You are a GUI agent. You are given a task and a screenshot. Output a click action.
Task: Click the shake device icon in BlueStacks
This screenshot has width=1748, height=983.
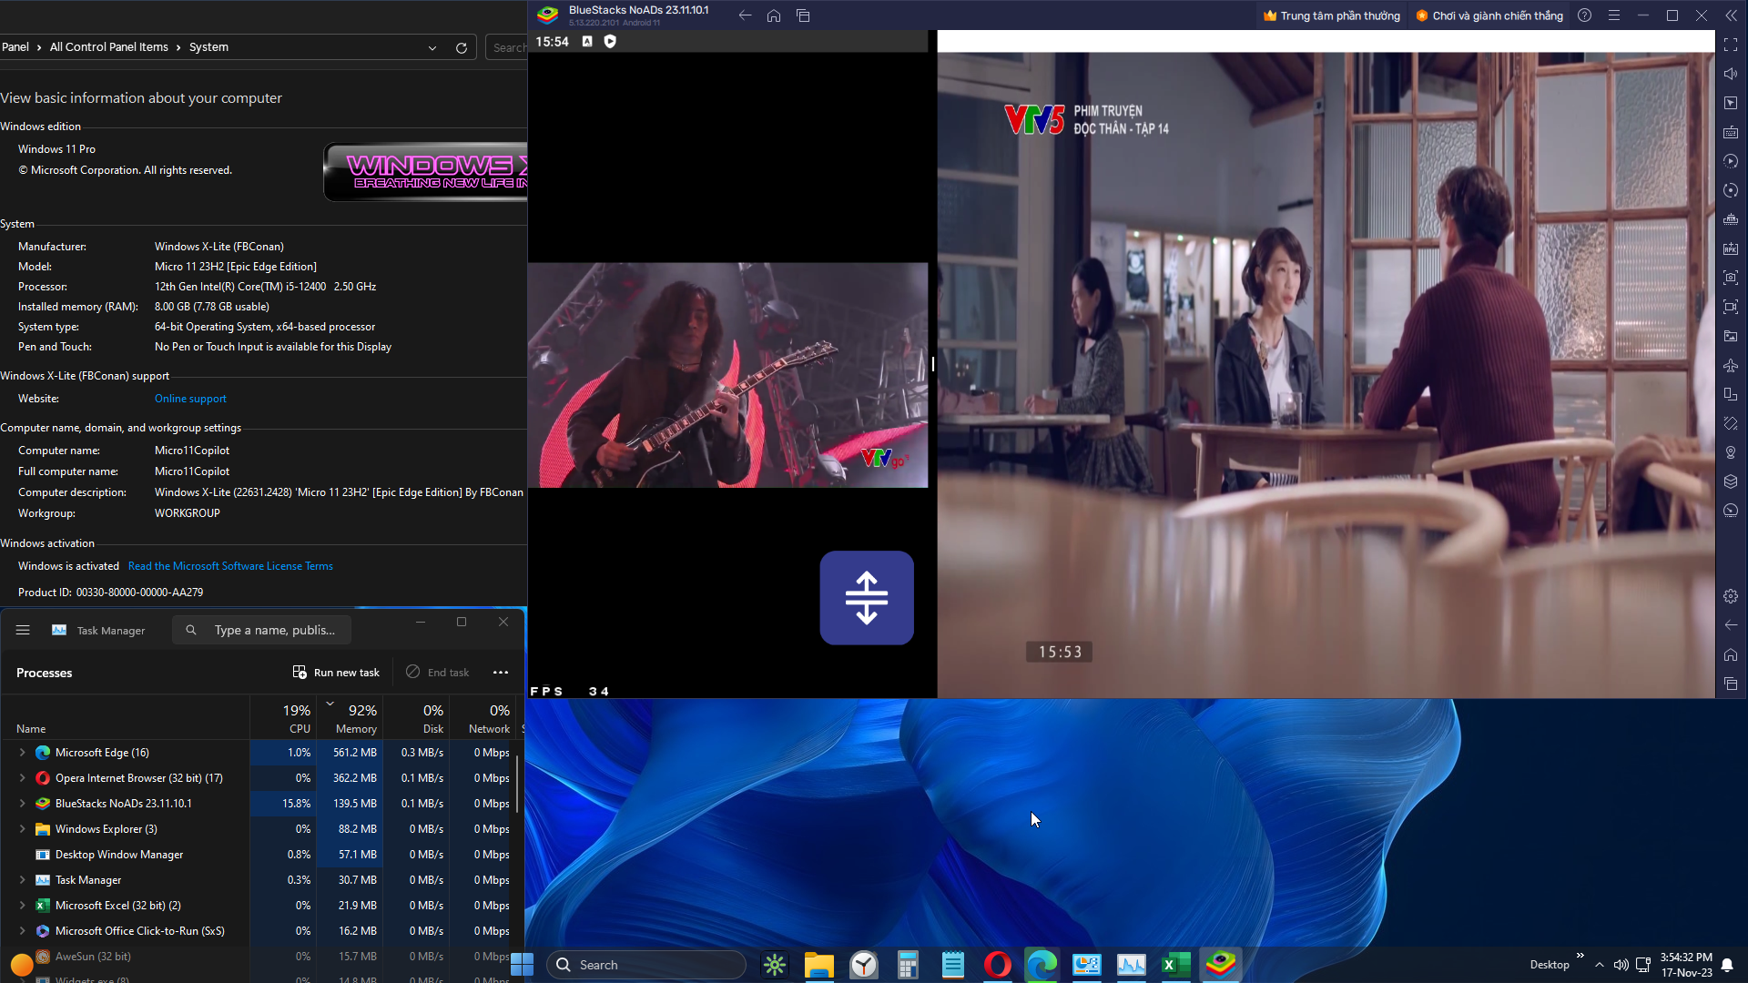1731,423
